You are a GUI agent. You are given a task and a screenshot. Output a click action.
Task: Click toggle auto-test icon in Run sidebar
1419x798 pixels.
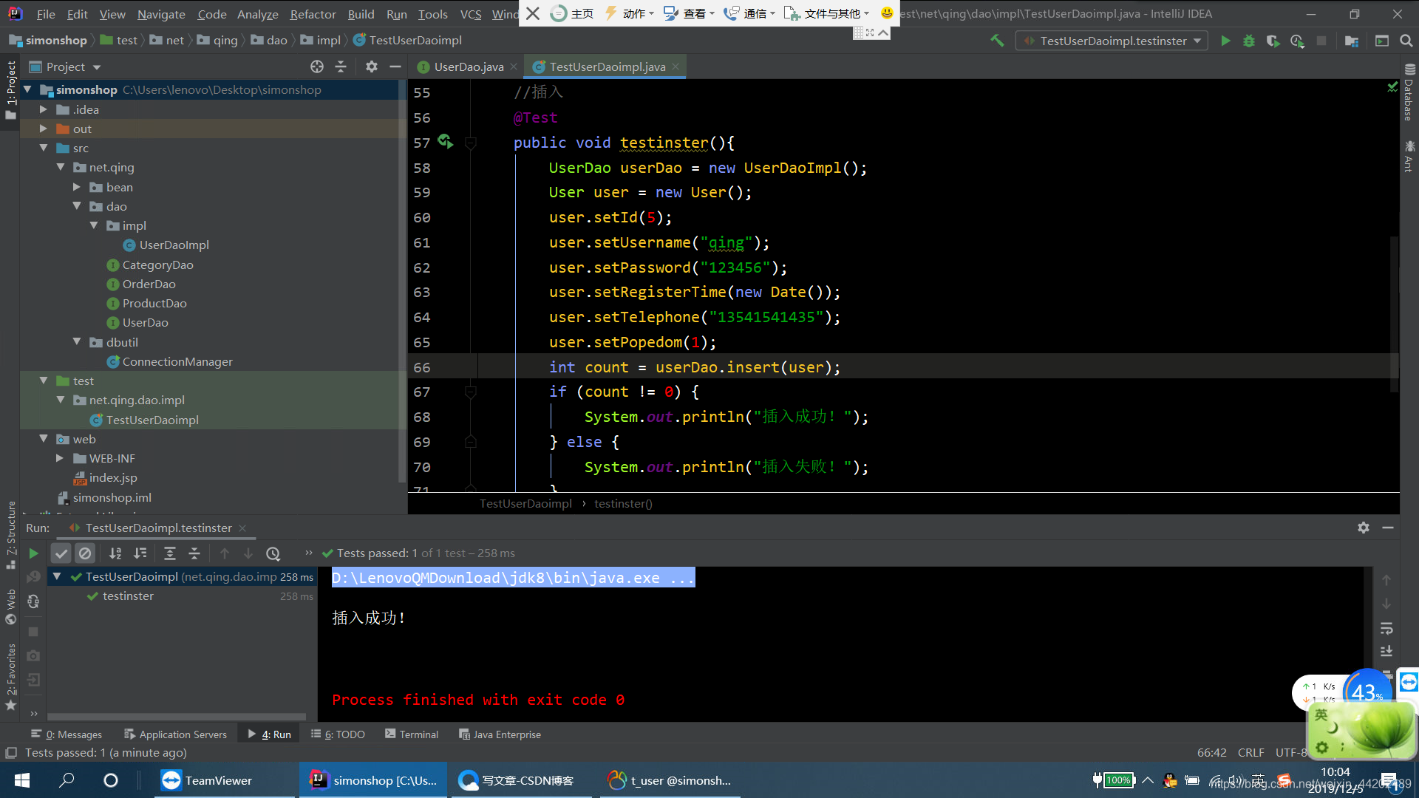(33, 601)
